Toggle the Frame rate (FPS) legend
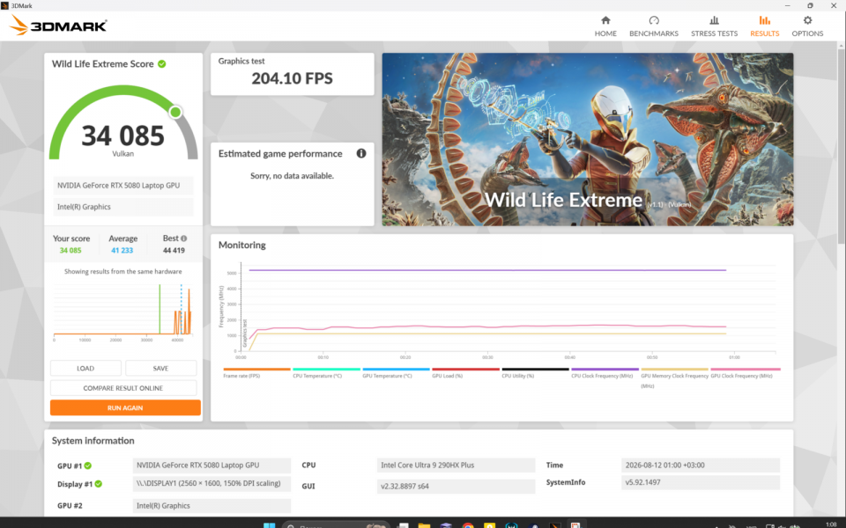This screenshot has width=846, height=528. click(256, 373)
